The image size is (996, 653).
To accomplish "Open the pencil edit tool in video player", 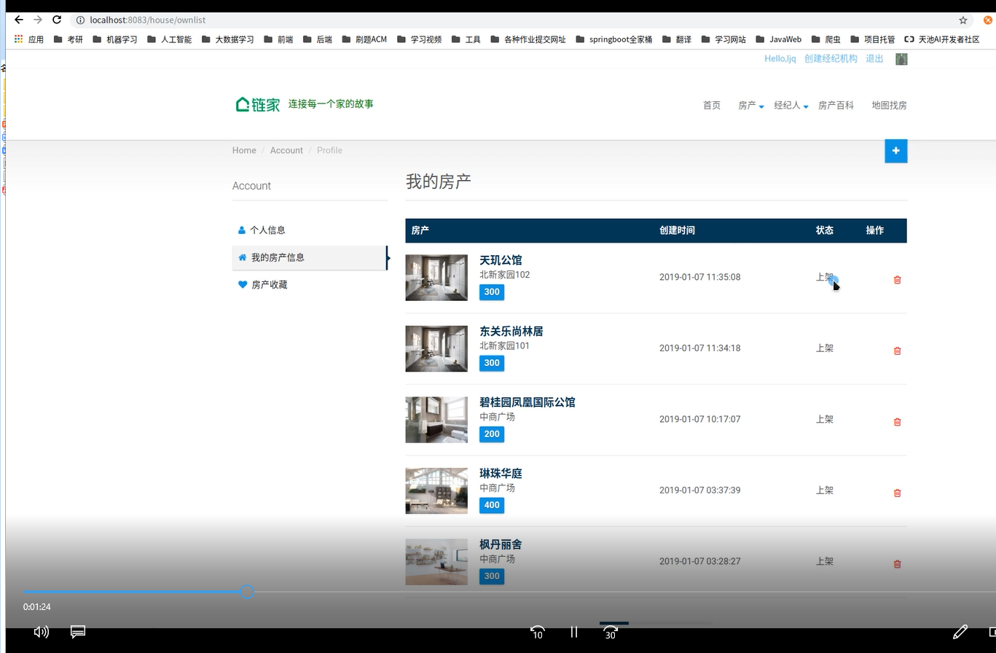I will pyautogui.click(x=960, y=632).
